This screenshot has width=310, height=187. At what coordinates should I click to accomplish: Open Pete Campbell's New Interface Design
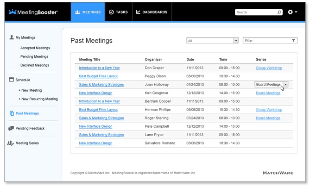pos(96,126)
